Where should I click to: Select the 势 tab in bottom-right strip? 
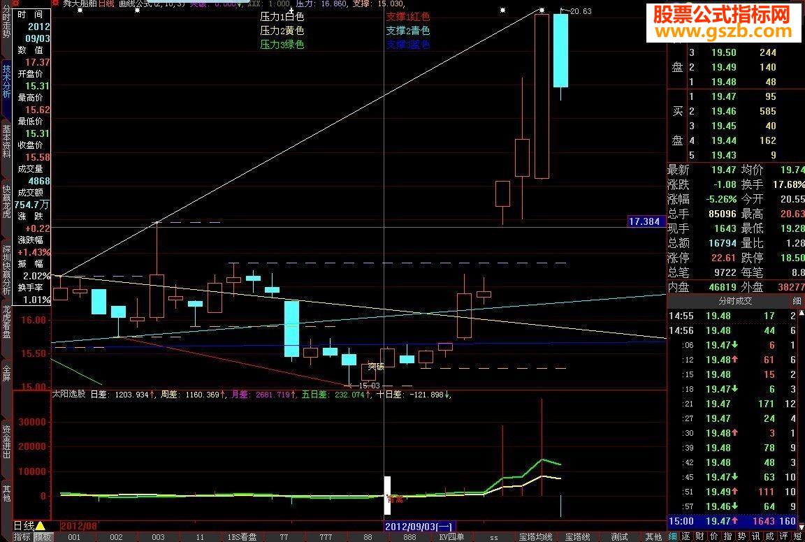[x=742, y=537]
